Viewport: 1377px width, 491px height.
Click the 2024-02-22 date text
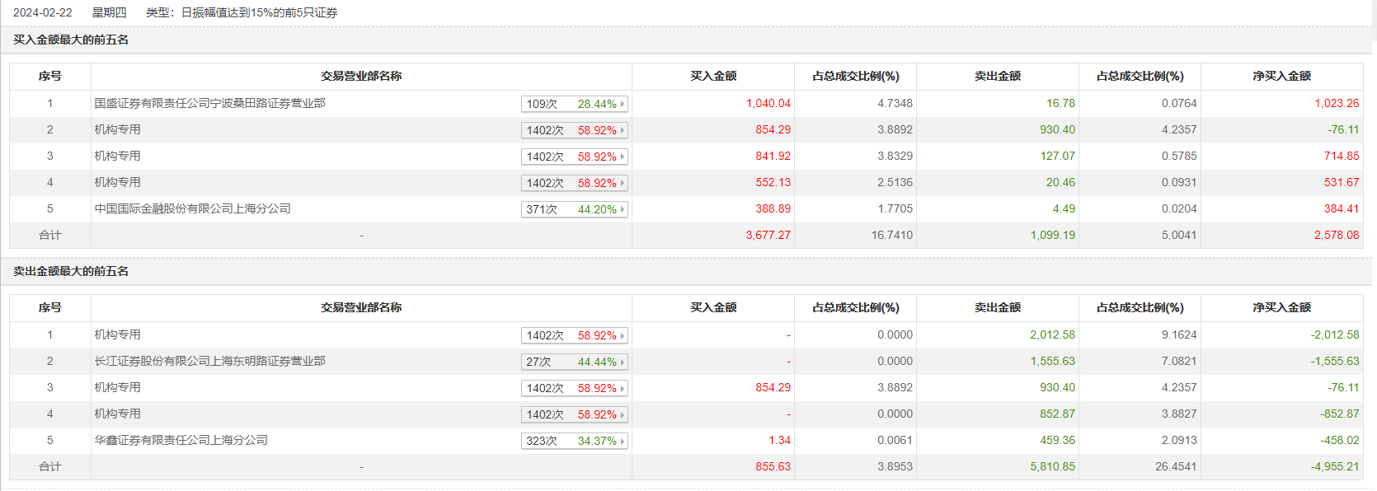pyautogui.click(x=43, y=12)
